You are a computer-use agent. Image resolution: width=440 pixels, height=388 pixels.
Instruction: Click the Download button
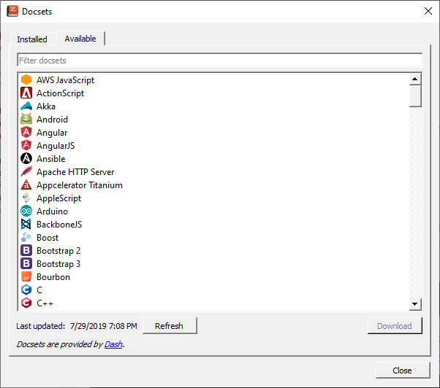click(x=395, y=325)
